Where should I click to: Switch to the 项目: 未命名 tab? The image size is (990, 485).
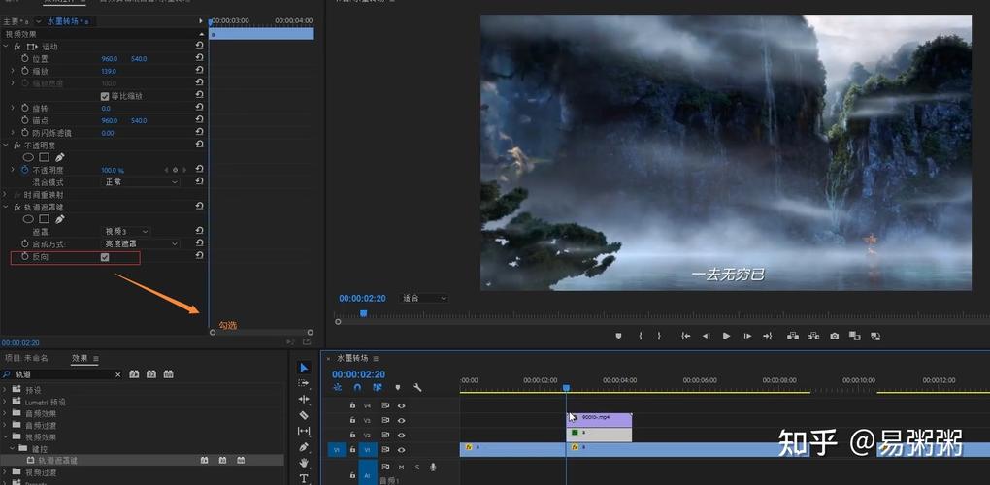26,358
